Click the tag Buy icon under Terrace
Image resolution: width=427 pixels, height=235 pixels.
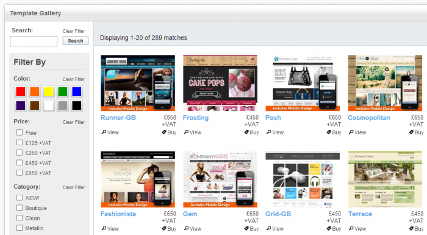coord(411,228)
